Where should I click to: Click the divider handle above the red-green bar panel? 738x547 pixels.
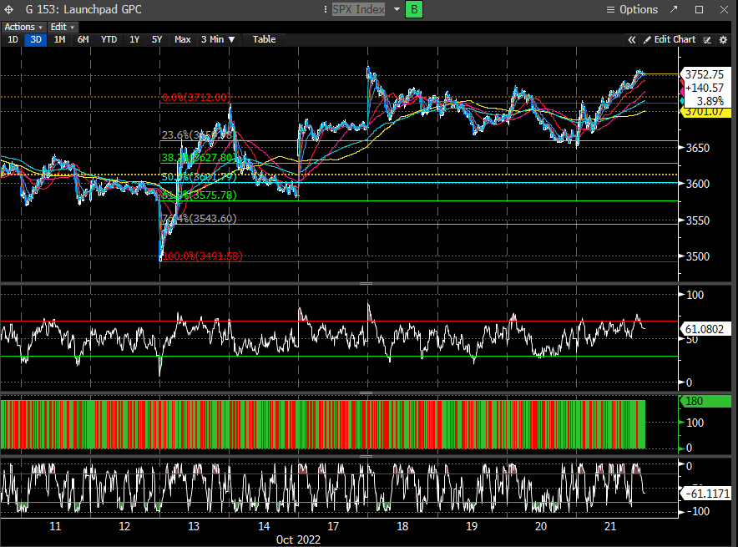(366, 393)
